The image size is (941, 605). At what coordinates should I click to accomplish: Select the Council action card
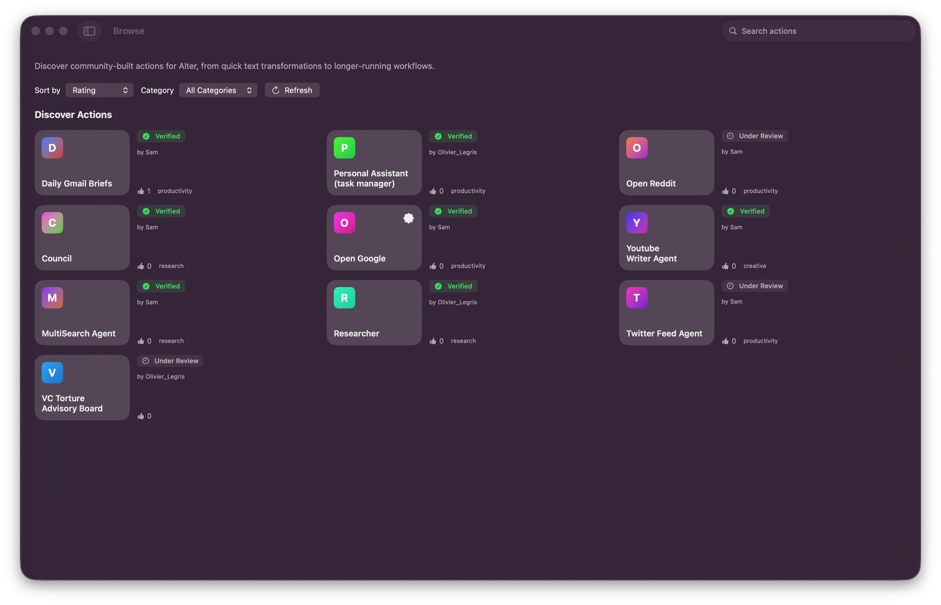pos(82,237)
